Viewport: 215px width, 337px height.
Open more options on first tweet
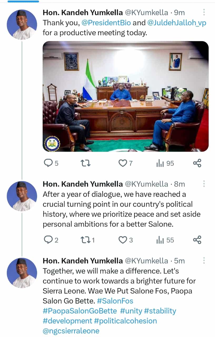(204, 12)
